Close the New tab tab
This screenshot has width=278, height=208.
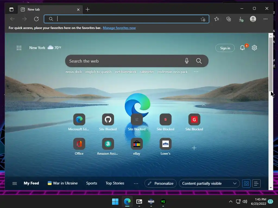click(78, 9)
